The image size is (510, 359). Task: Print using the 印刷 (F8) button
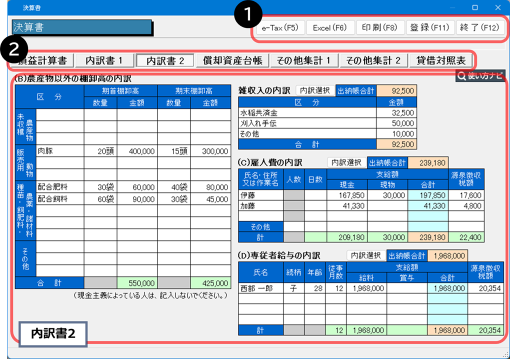[x=379, y=27]
